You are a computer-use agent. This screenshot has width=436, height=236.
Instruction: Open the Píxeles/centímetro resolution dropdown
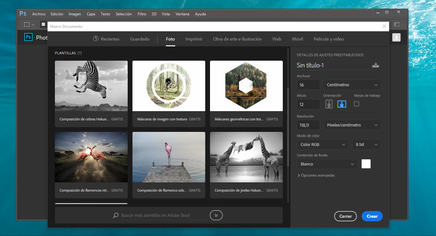[x=352, y=125]
